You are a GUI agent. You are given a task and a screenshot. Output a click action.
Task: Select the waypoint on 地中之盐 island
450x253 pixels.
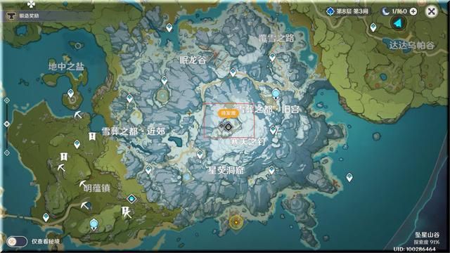coord(70,93)
